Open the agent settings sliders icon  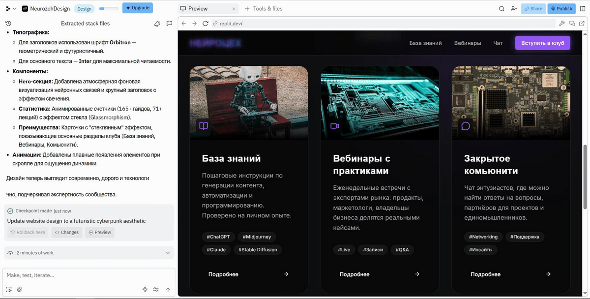156,290
